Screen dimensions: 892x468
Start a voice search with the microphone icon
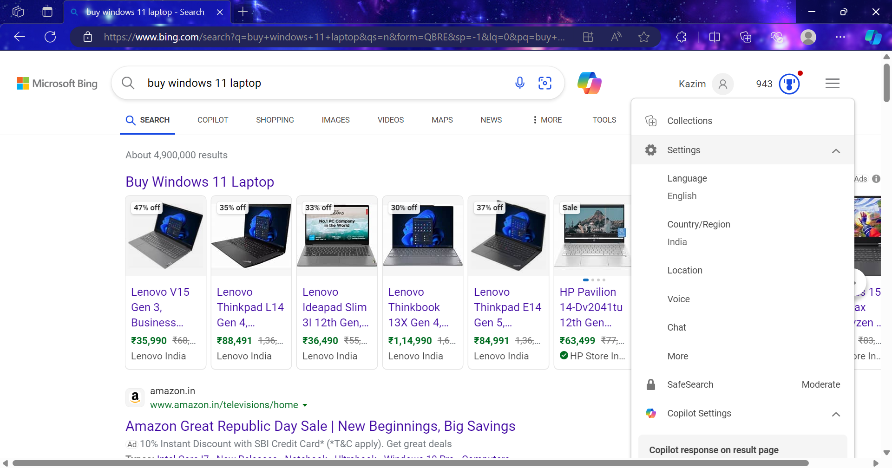tap(520, 83)
